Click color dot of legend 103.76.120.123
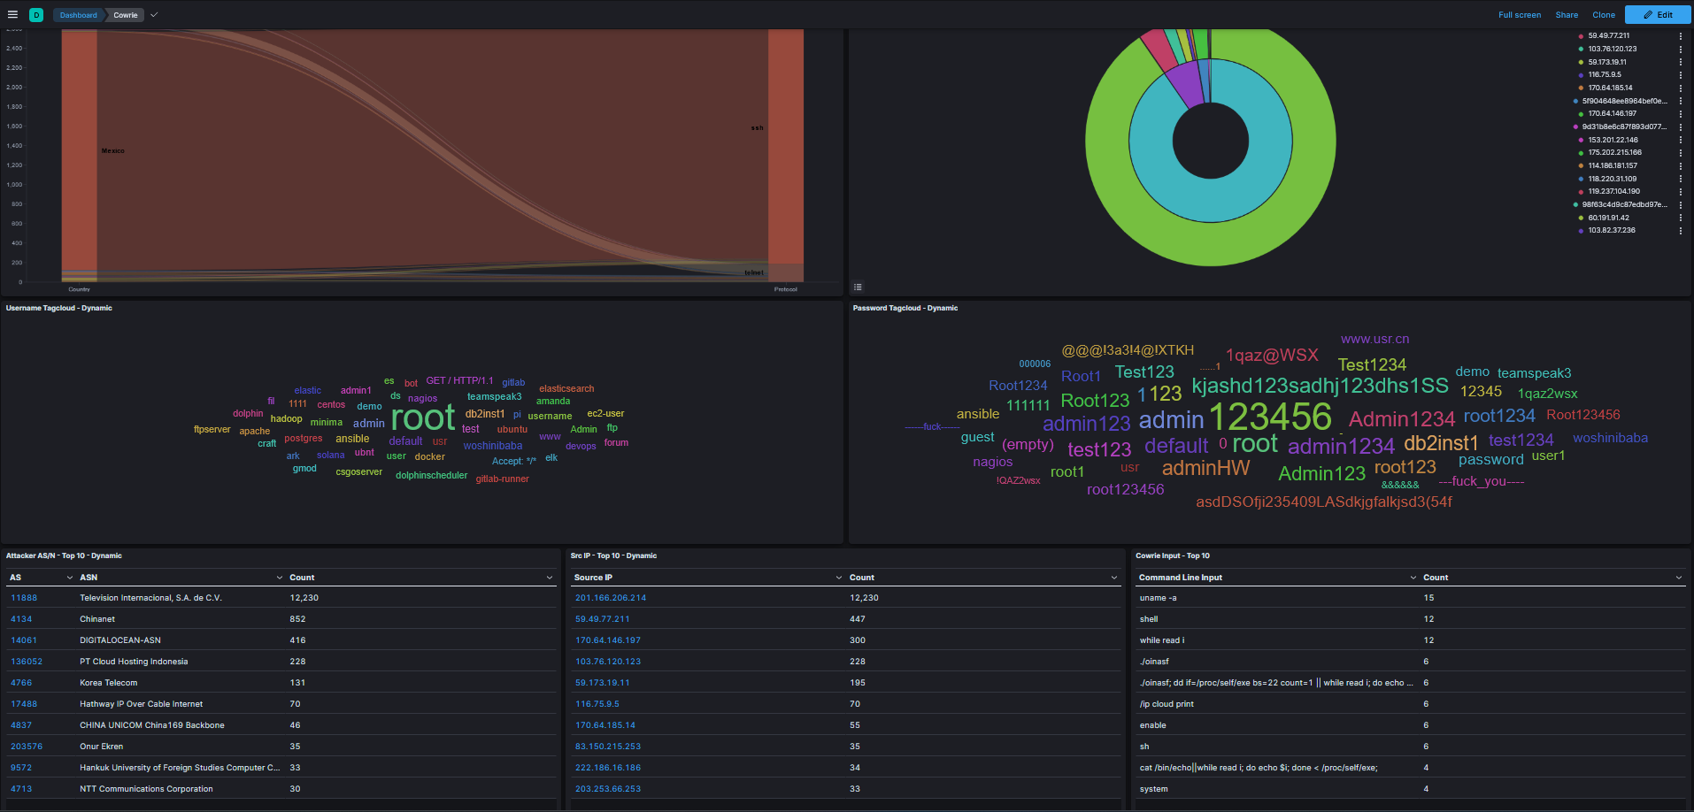 pyautogui.click(x=1581, y=50)
